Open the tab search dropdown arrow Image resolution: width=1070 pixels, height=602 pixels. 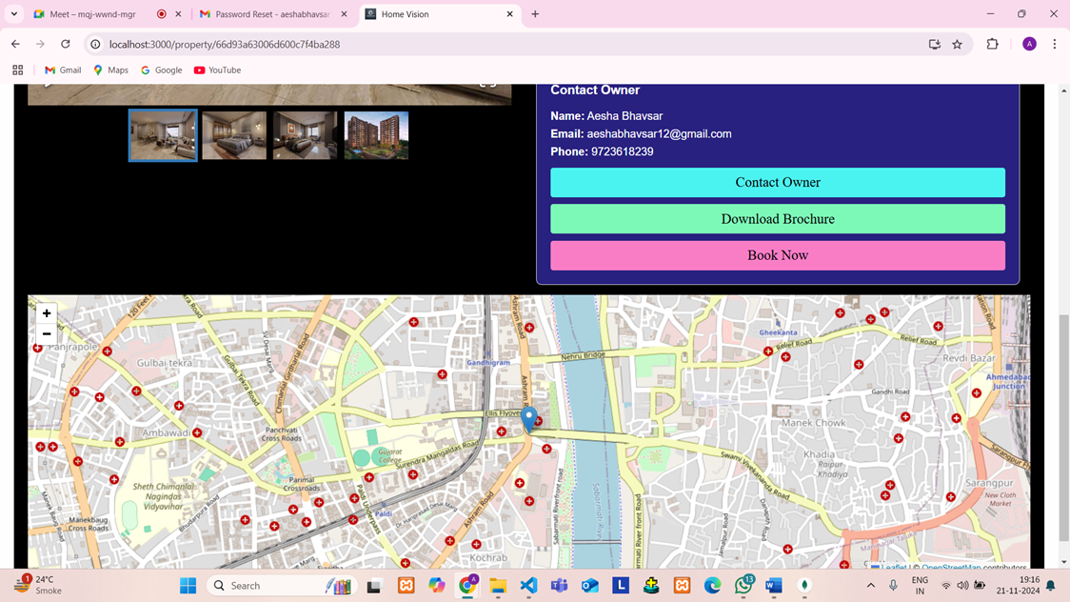[x=13, y=14]
